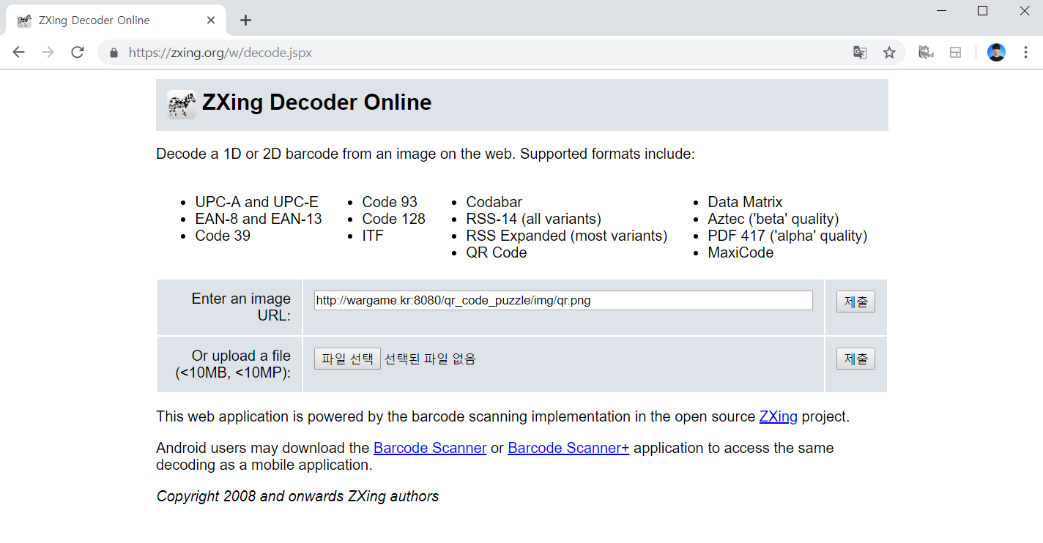Close the ZXing Decoder Online tab
The image size is (1043, 543).
tap(211, 20)
